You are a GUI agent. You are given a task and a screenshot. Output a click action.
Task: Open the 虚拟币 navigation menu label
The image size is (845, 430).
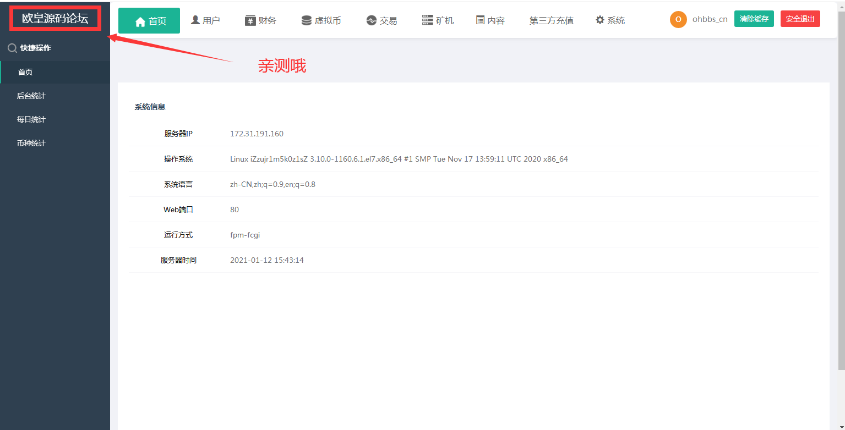click(x=328, y=21)
